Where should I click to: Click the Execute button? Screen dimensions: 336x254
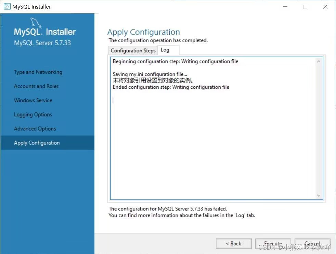point(273,243)
